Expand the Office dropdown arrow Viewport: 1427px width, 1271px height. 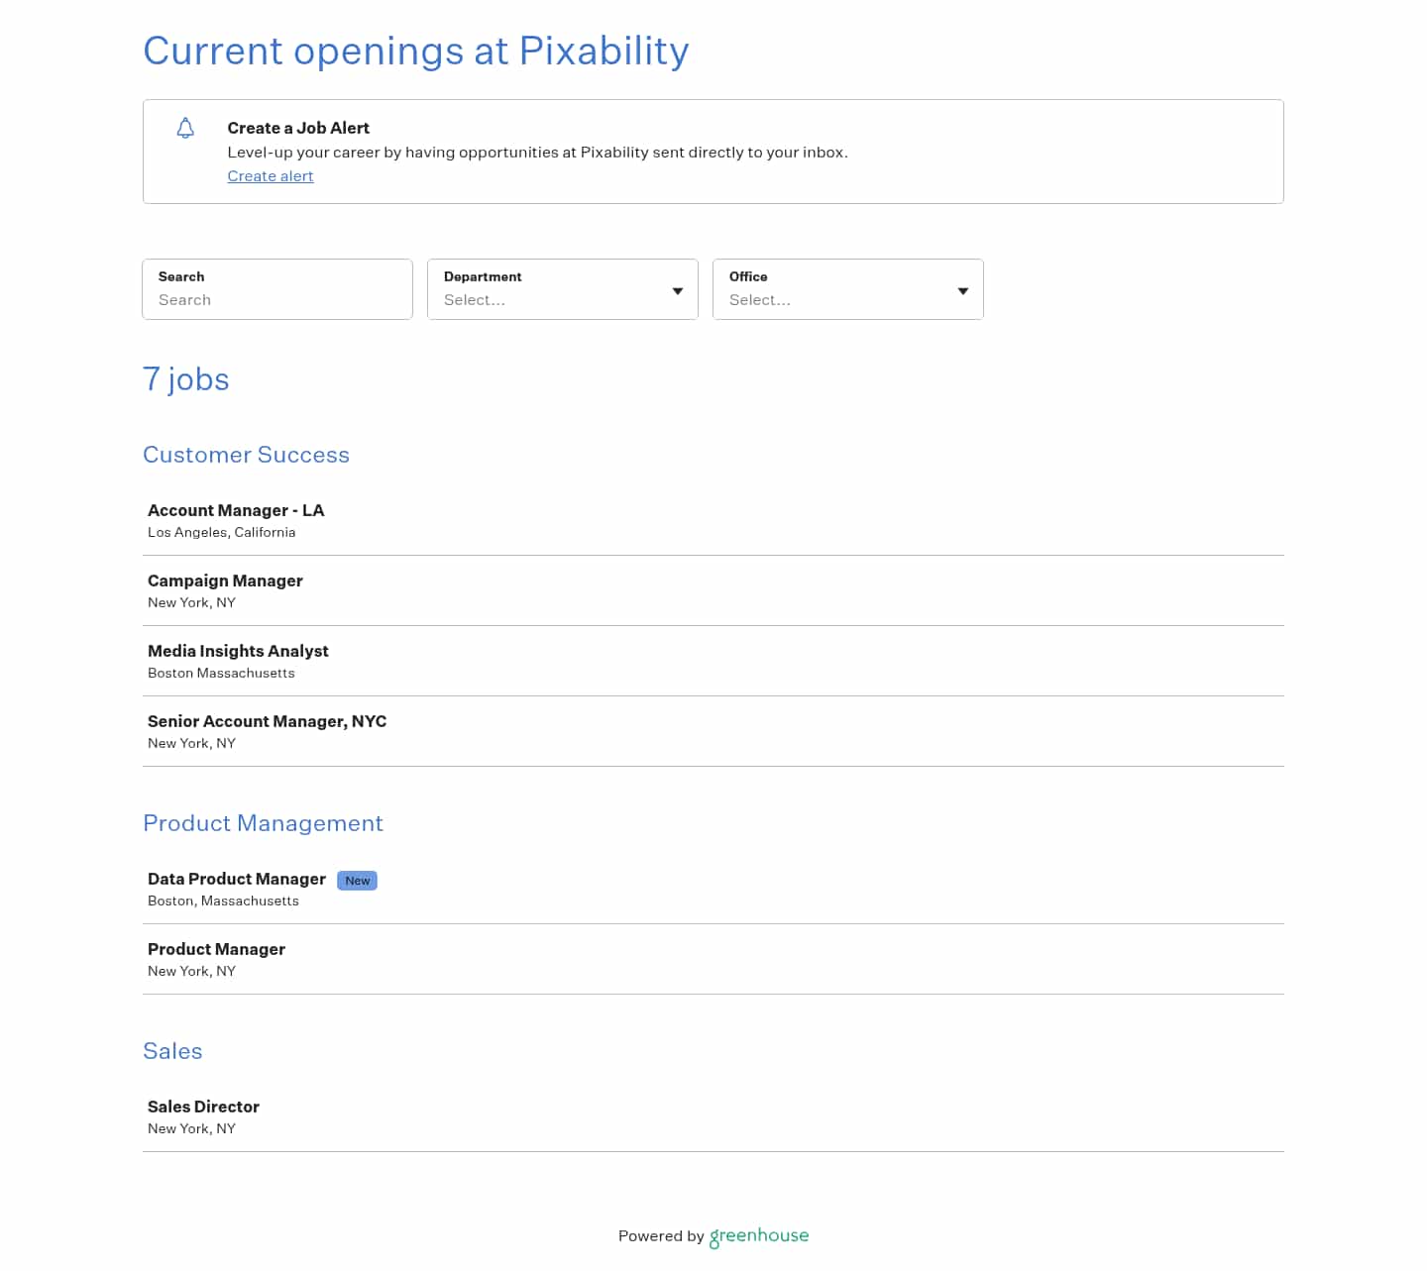[963, 291]
